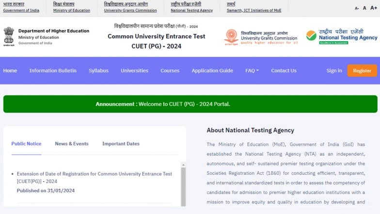
Task: Click the Sign in link
Action: [334, 71]
